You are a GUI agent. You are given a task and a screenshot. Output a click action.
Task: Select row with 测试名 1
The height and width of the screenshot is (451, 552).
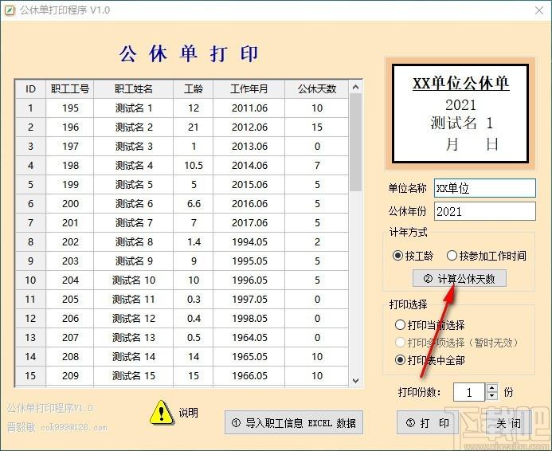coord(182,108)
